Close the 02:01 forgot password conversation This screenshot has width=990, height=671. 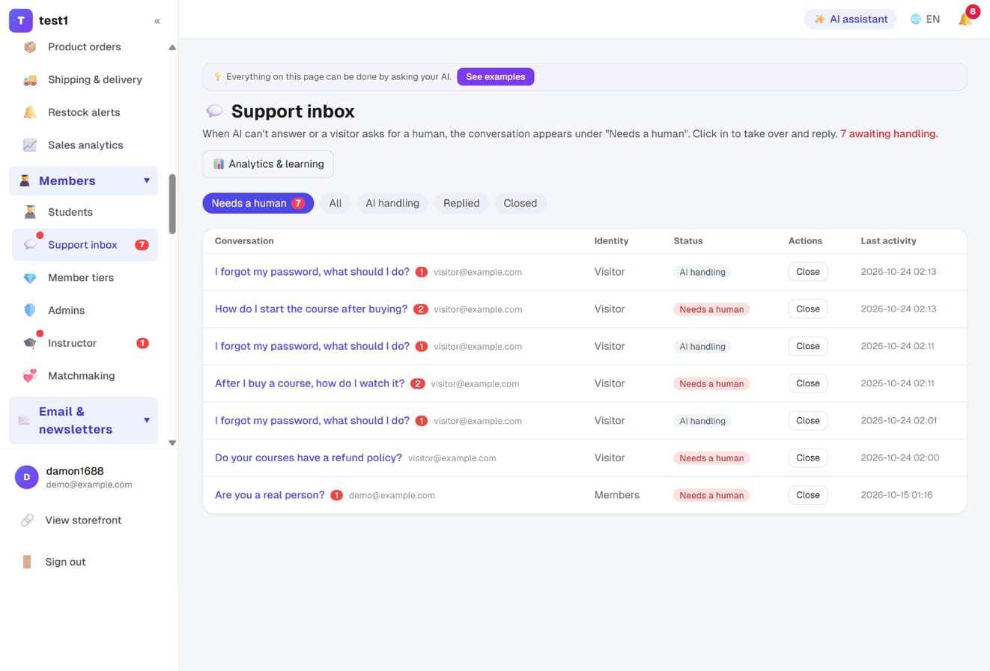pyautogui.click(x=808, y=420)
